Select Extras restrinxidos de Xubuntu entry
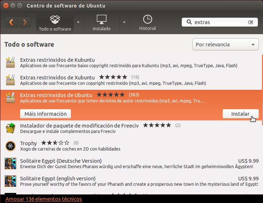This screenshot has width=263, height=203. coord(131,80)
